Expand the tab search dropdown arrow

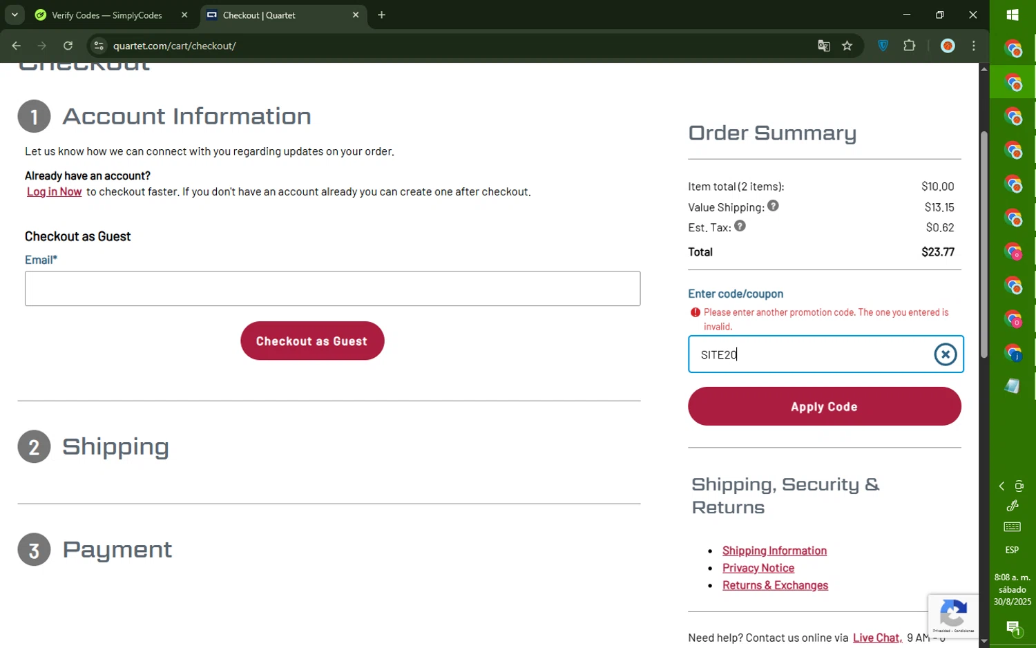(x=15, y=15)
